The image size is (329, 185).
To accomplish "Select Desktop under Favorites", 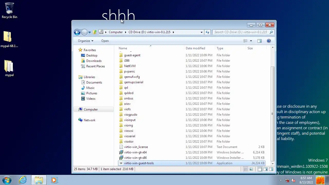I will 92,55.
